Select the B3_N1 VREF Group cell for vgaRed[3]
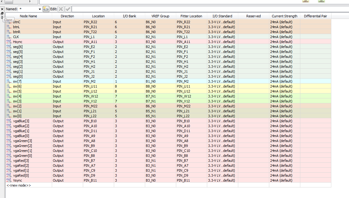Image resolution: width=349 pixels, height=198 pixels. pos(160,161)
